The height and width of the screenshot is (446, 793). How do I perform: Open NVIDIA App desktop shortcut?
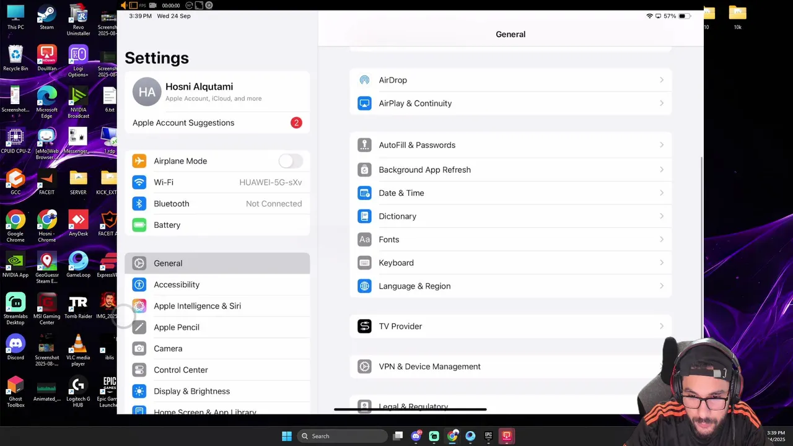click(x=15, y=265)
